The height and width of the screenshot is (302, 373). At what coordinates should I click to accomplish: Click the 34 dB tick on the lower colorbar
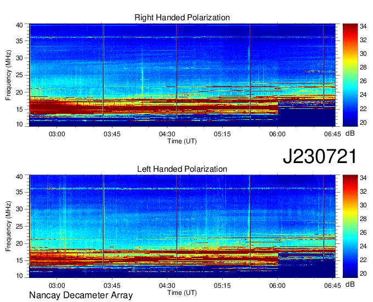pyautogui.click(x=363, y=178)
